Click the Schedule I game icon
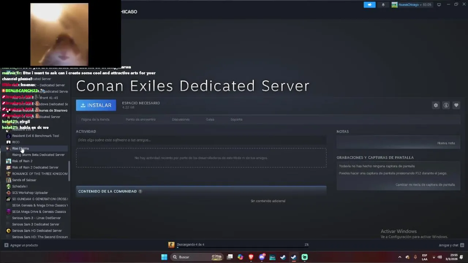Image resolution: width=468 pixels, height=263 pixels. pyautogui.click(x=8, y=186)
